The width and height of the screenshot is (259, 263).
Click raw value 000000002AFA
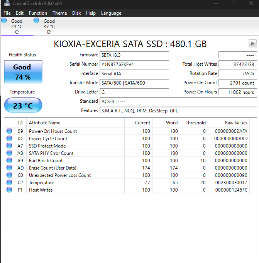click(231, 131)
